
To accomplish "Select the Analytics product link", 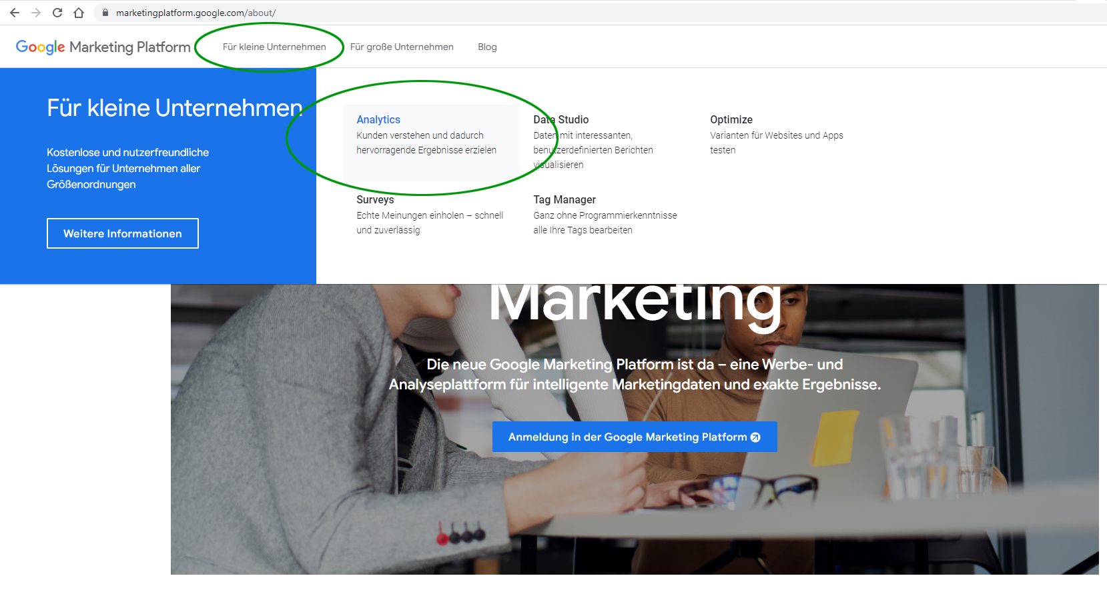I will pyautogui.click(x=378, y=119).
